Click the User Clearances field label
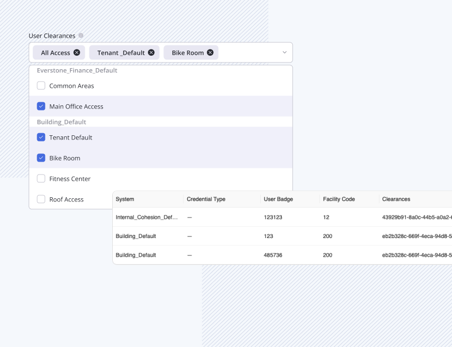Viewport: 452px width, 347px height. click(x=52, y=36)
